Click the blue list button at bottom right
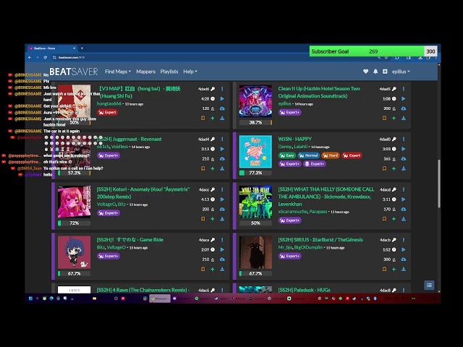This screenshot has width=463, height=347. coord(429,285)
